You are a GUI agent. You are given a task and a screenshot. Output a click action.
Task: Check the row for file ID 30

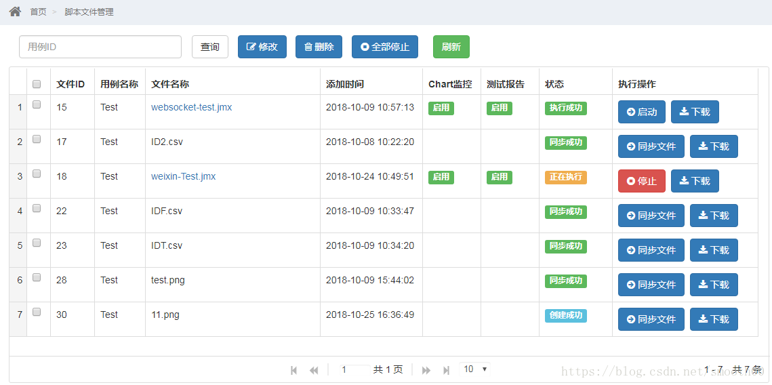(x=37, y=312)
